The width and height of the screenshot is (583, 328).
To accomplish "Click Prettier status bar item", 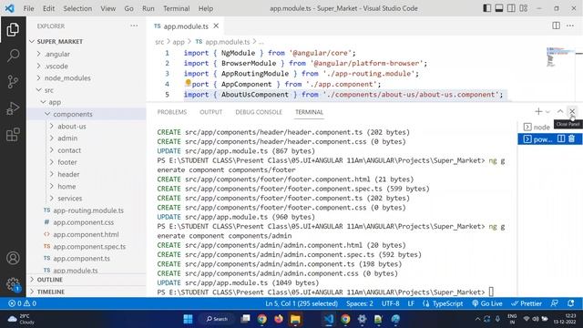I will click(x=527, y=303).
